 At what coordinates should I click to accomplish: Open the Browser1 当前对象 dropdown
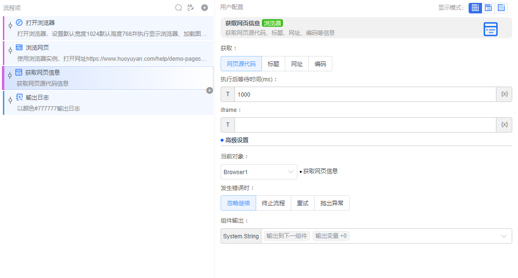click(x=259, y=171)
